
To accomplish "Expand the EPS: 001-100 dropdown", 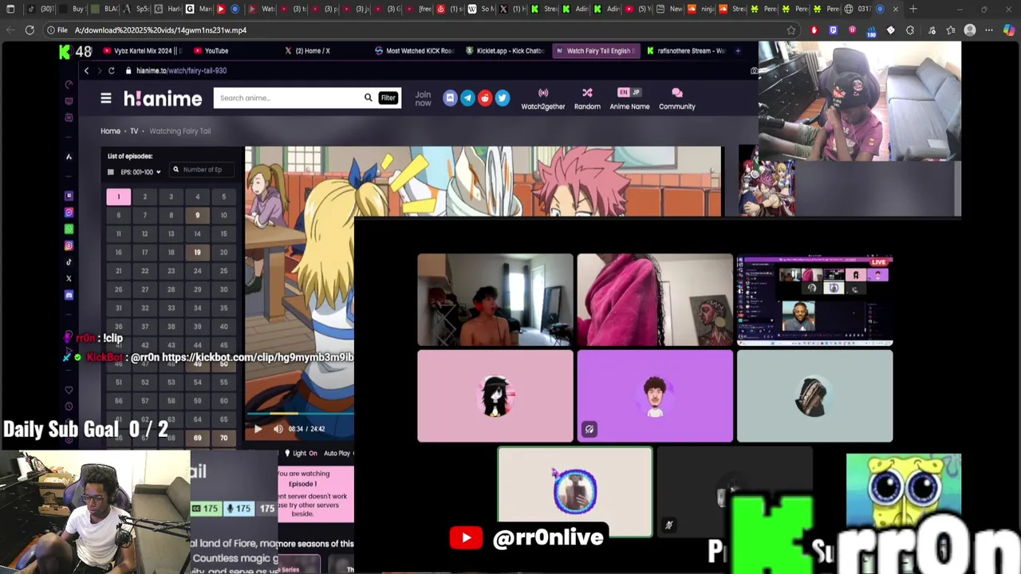I will click(x=140, y=171).
